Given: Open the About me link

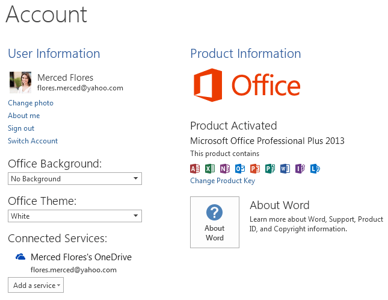Looking at the screenshot, I should [24, 116].
